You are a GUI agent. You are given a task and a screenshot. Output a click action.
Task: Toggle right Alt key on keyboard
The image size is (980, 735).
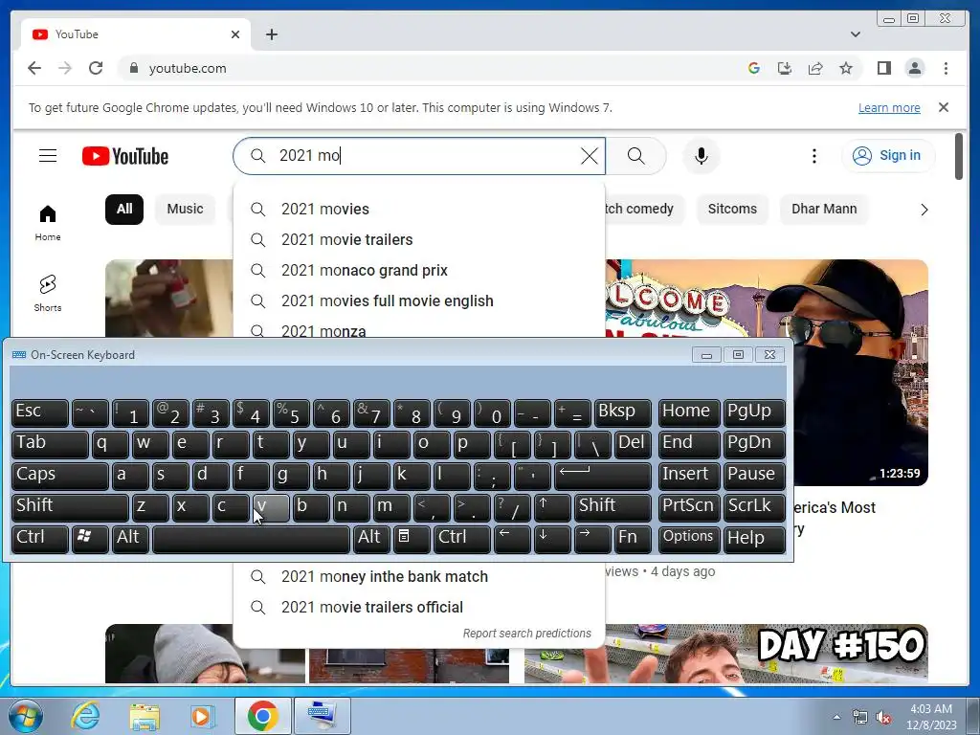coord(372,538)
